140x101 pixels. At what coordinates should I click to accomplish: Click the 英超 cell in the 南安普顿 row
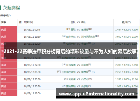9,86
